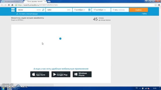Click the orange Найти button
161x90 pixels.
(x=139, y=10)
